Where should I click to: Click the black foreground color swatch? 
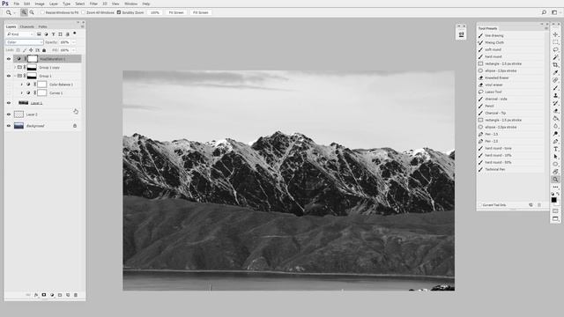tap(554, 200)
